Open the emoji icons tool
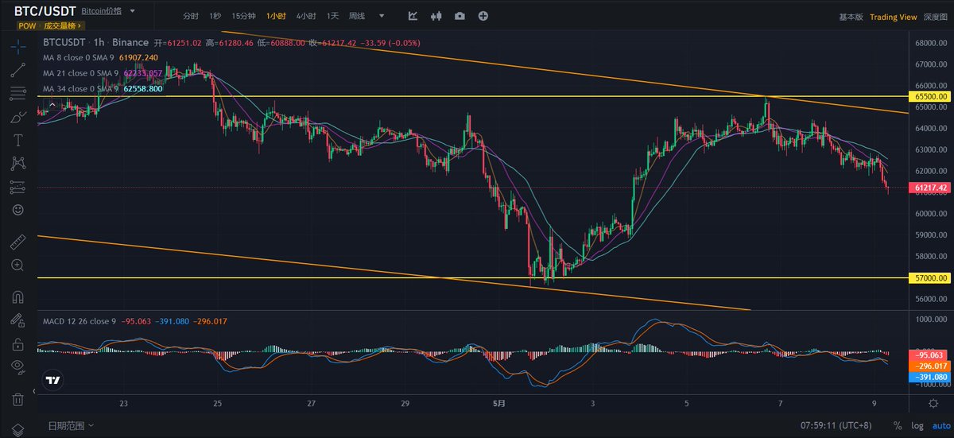This screenshot has height=438, width=954. 17,211
